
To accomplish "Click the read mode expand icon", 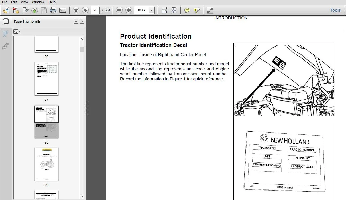I will (x=210, y=10).
